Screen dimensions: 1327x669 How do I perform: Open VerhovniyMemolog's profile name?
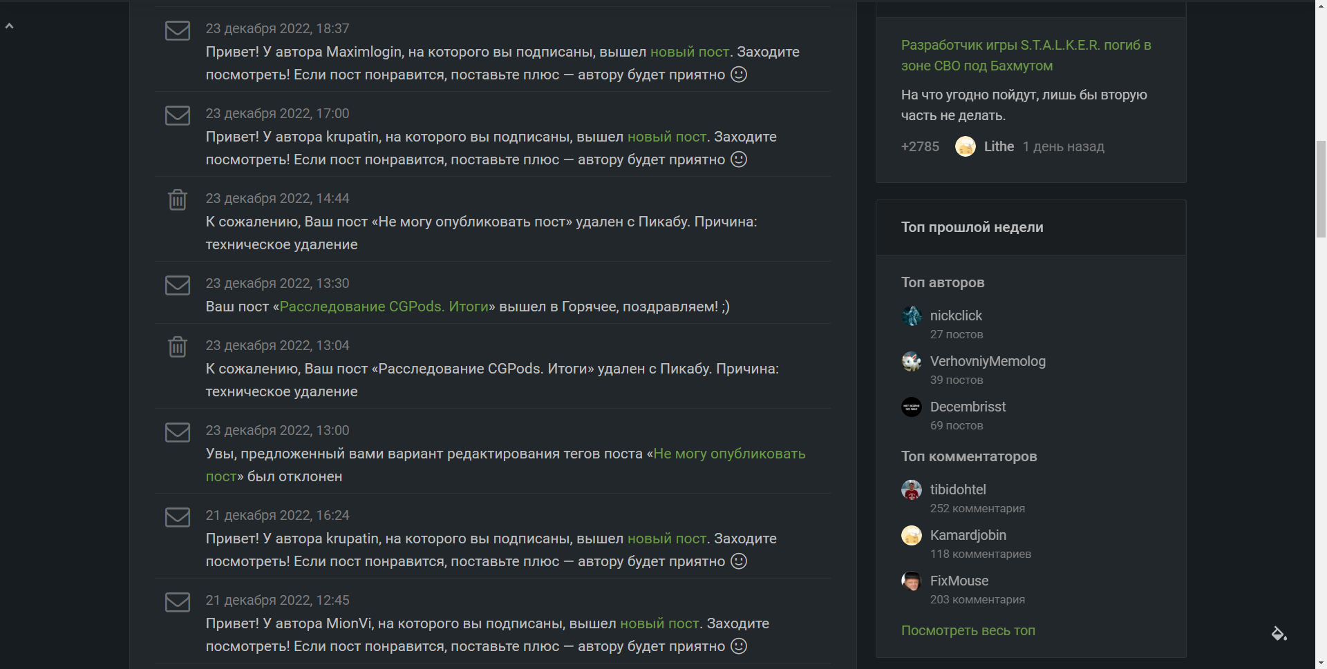tap(987, 361)
